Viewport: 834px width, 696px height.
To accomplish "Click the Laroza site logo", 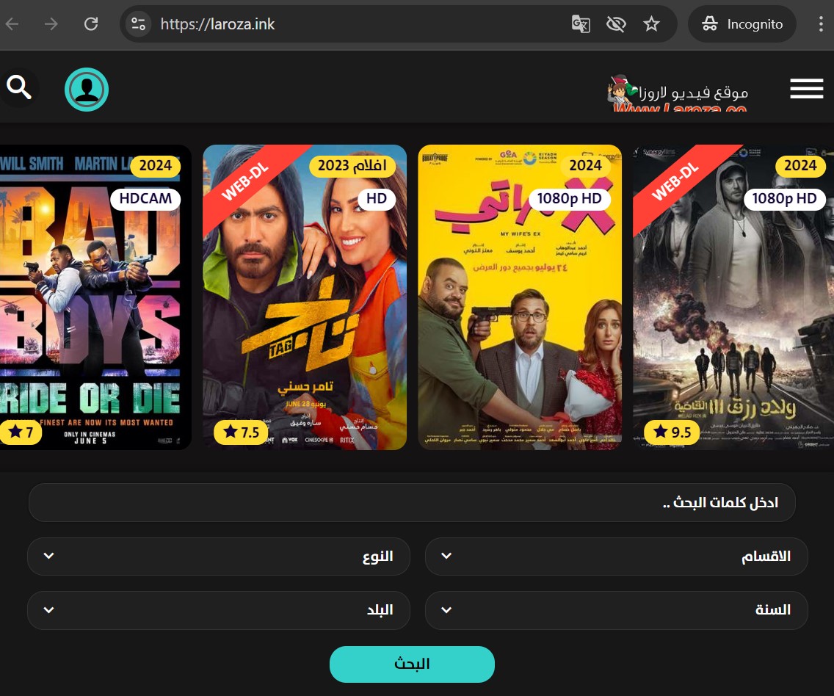I will pos(678,93).
